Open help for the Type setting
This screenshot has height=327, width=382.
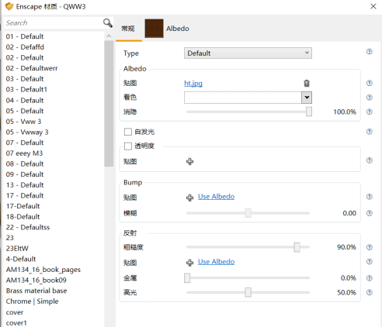point(370,52)
